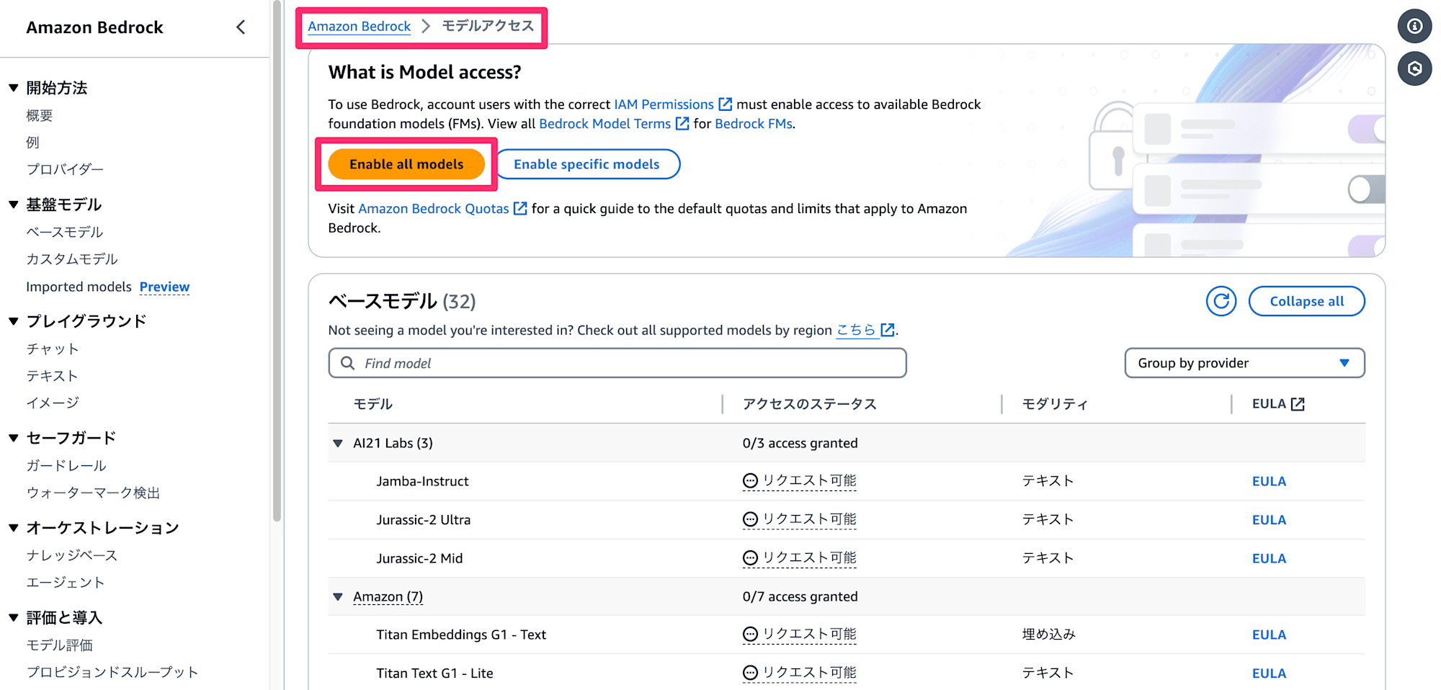Open the Amazon Bedrock Quotas link
Viewport: 1441px width, 690px height.
[434, 209]
